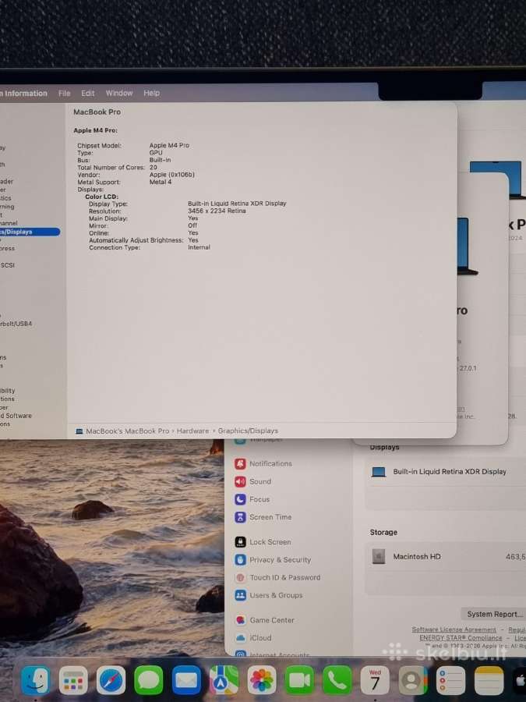526x702 pixels.
Task: Click the Macintosh HD drive icon under Storage
Action: 379,556
